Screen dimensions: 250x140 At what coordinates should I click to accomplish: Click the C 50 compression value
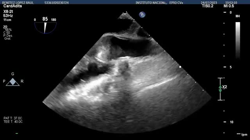7,33
